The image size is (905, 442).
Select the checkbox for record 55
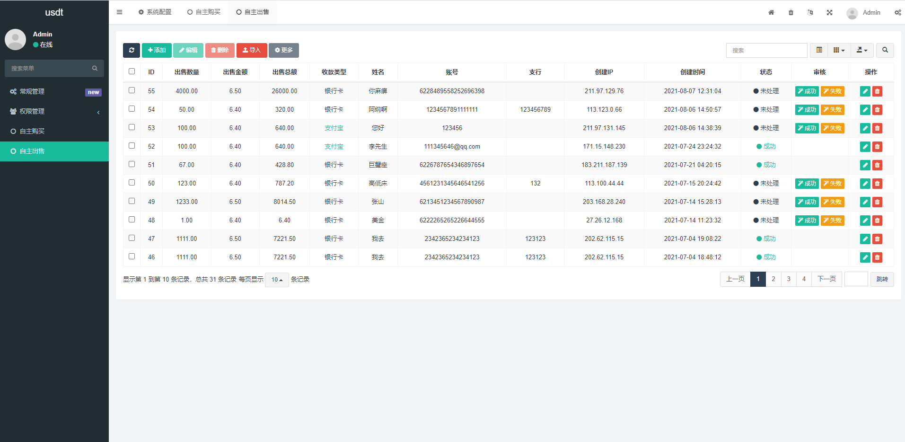pyautogui.click(x=132, y=90)
